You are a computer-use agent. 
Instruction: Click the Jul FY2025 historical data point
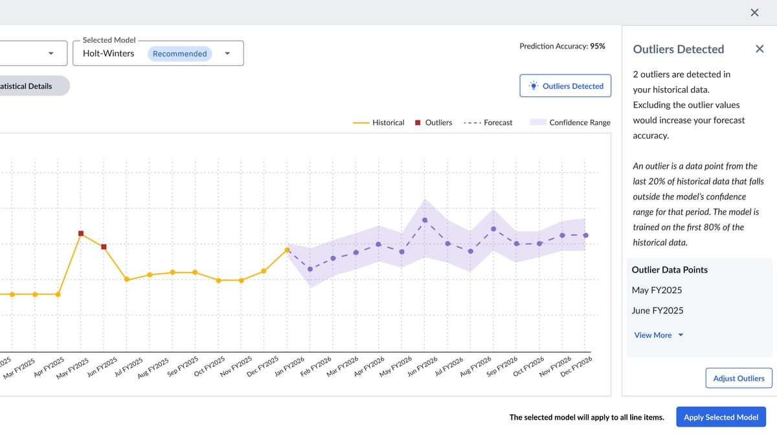point(127,280)
